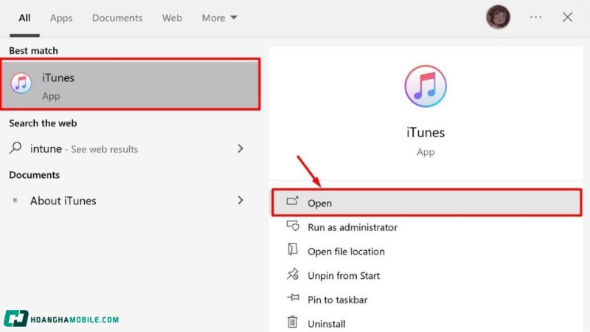Close the search panel
The width and height of the screenshot is (590, 332).
point(567,17)
